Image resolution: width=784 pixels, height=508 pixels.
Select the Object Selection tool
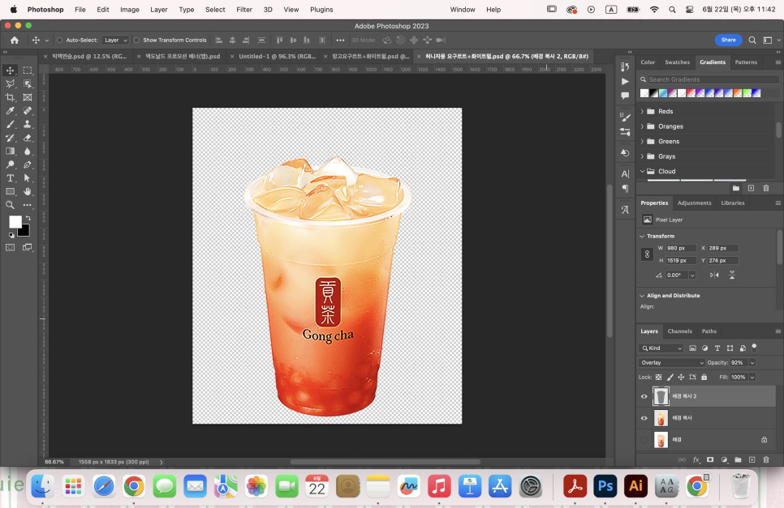[28, 83]
